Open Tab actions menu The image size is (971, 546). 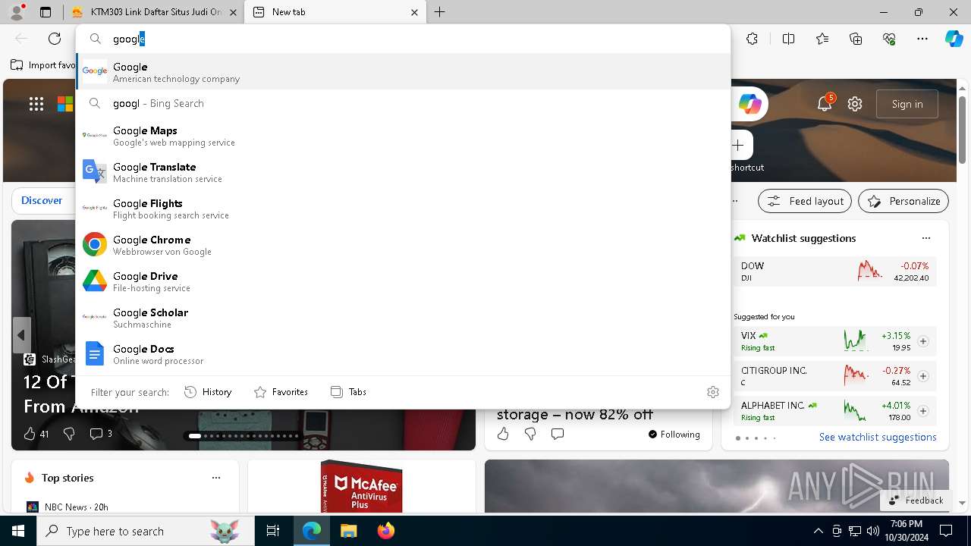(46, 12)
